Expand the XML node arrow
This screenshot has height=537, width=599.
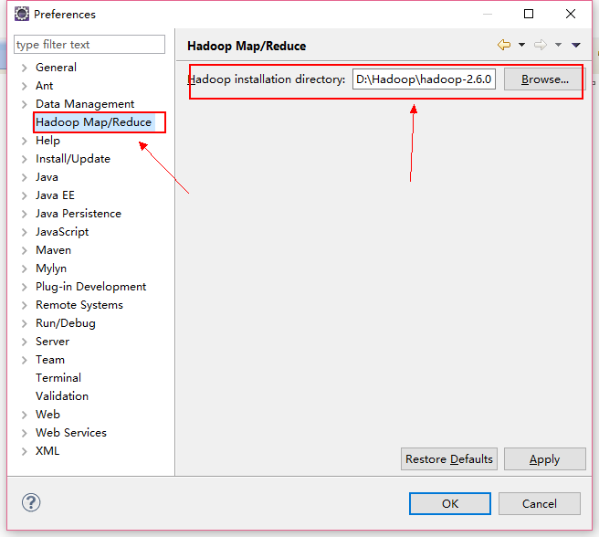(x=25, y=452)
